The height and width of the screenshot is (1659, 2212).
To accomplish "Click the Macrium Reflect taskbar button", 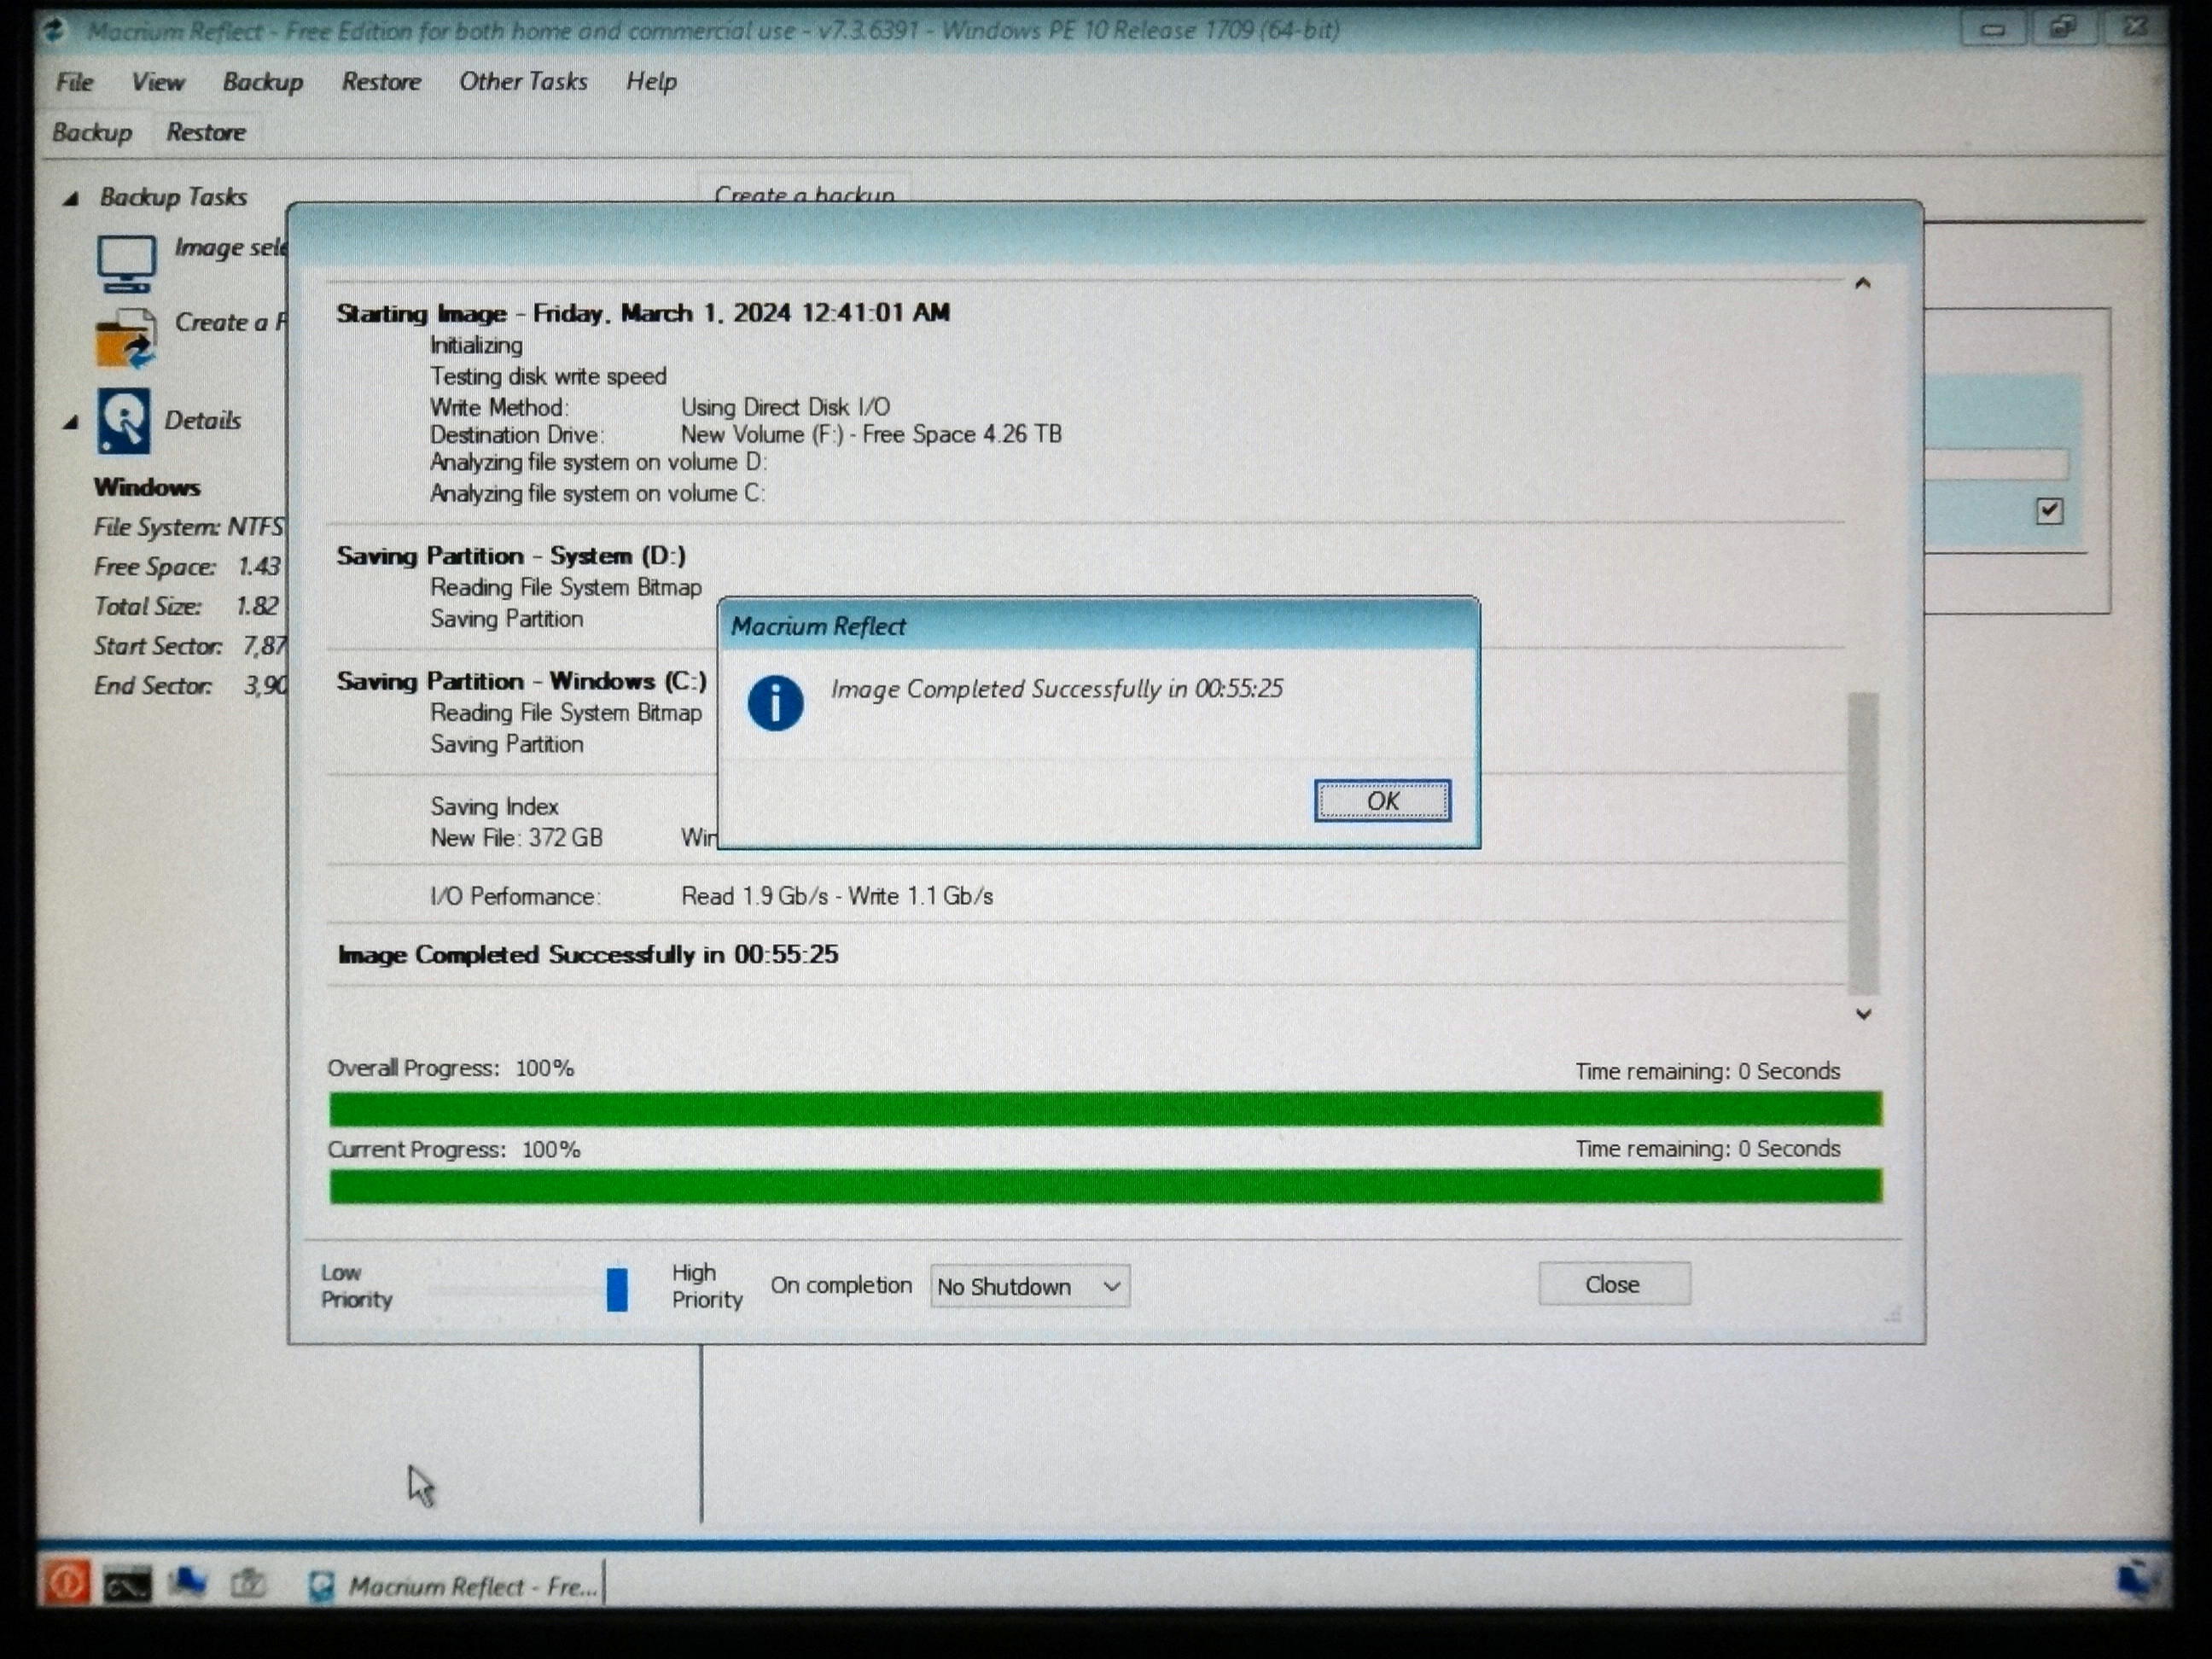I will (453, 1586).
